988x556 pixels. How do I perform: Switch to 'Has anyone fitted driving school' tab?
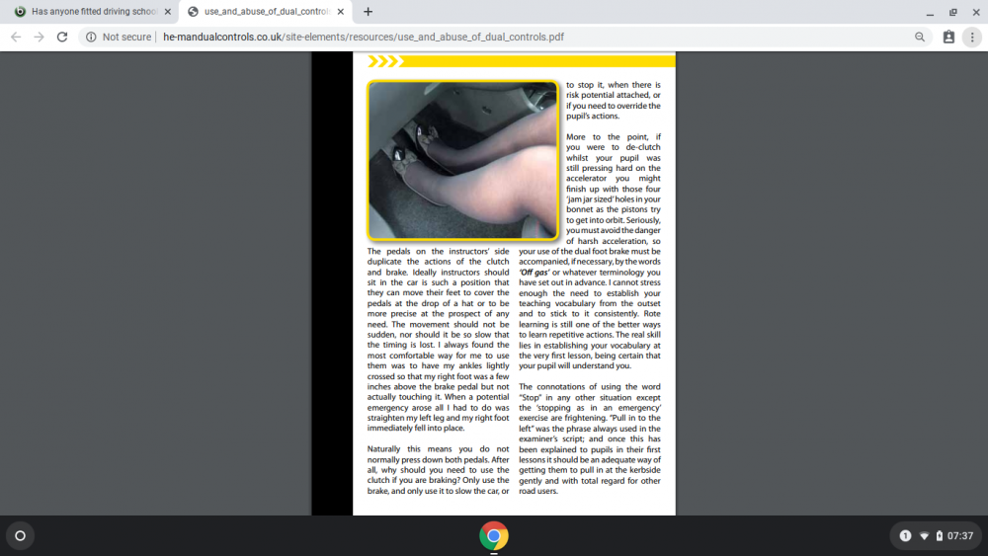click(x=92, y=11)
